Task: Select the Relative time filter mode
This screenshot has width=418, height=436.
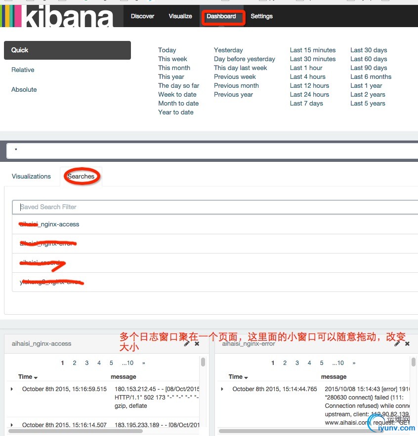Action: click(x=23, y=70)
